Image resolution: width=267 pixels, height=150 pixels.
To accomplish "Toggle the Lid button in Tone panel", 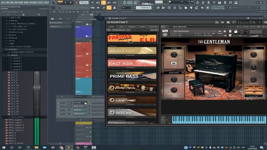I will (x=174, y=63).
